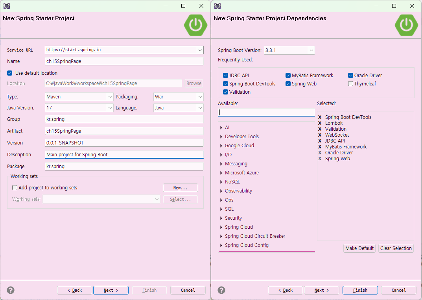Click Next in New Spring Starter Project

tap(111, 290)
